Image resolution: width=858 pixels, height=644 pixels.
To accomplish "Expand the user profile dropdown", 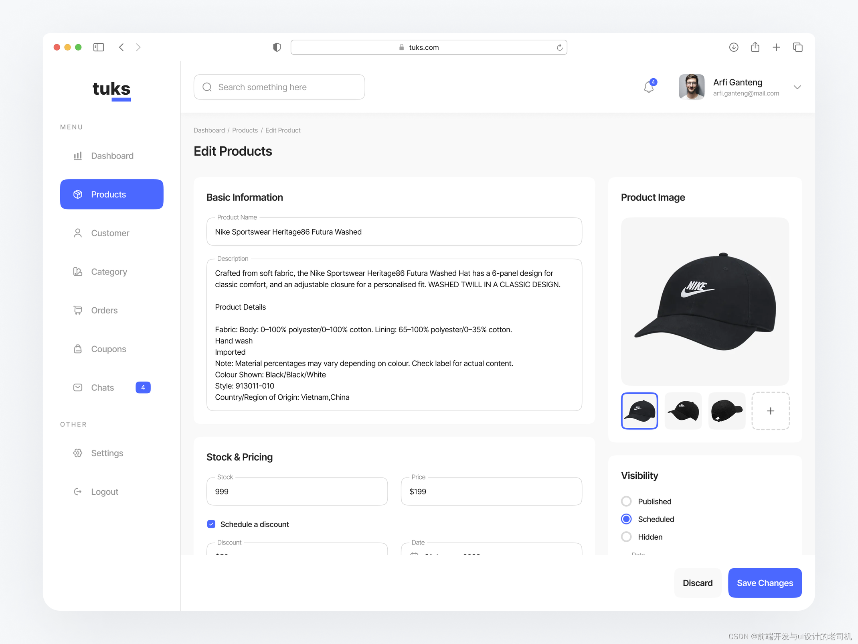I will (x=797, y=87).
